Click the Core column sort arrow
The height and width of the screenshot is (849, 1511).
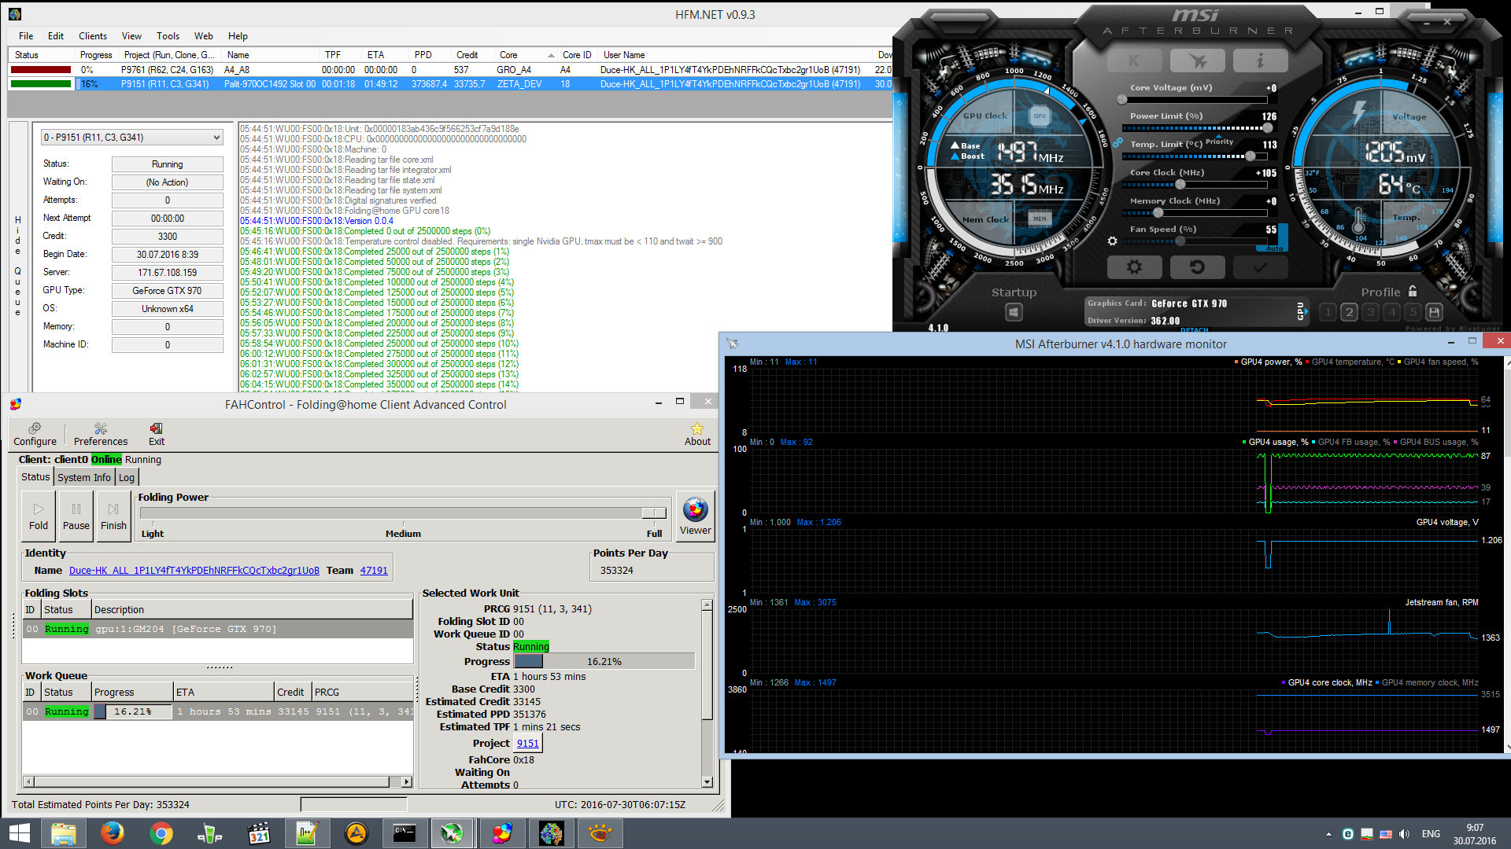[x=551, y=55]
